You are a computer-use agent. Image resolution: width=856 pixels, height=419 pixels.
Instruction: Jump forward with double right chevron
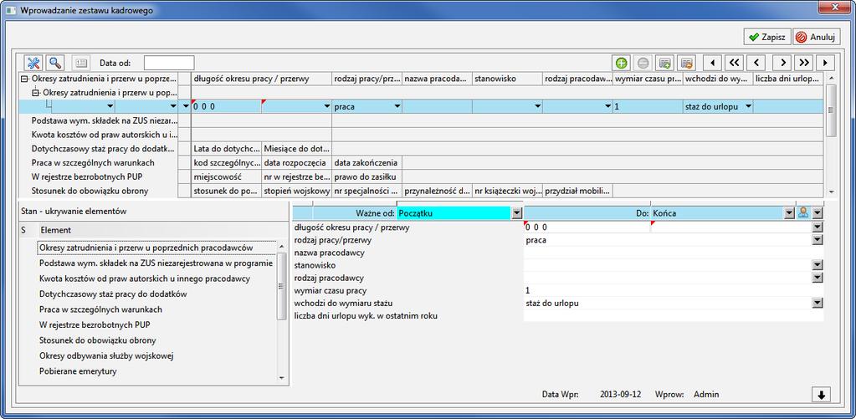coord(805,63)
